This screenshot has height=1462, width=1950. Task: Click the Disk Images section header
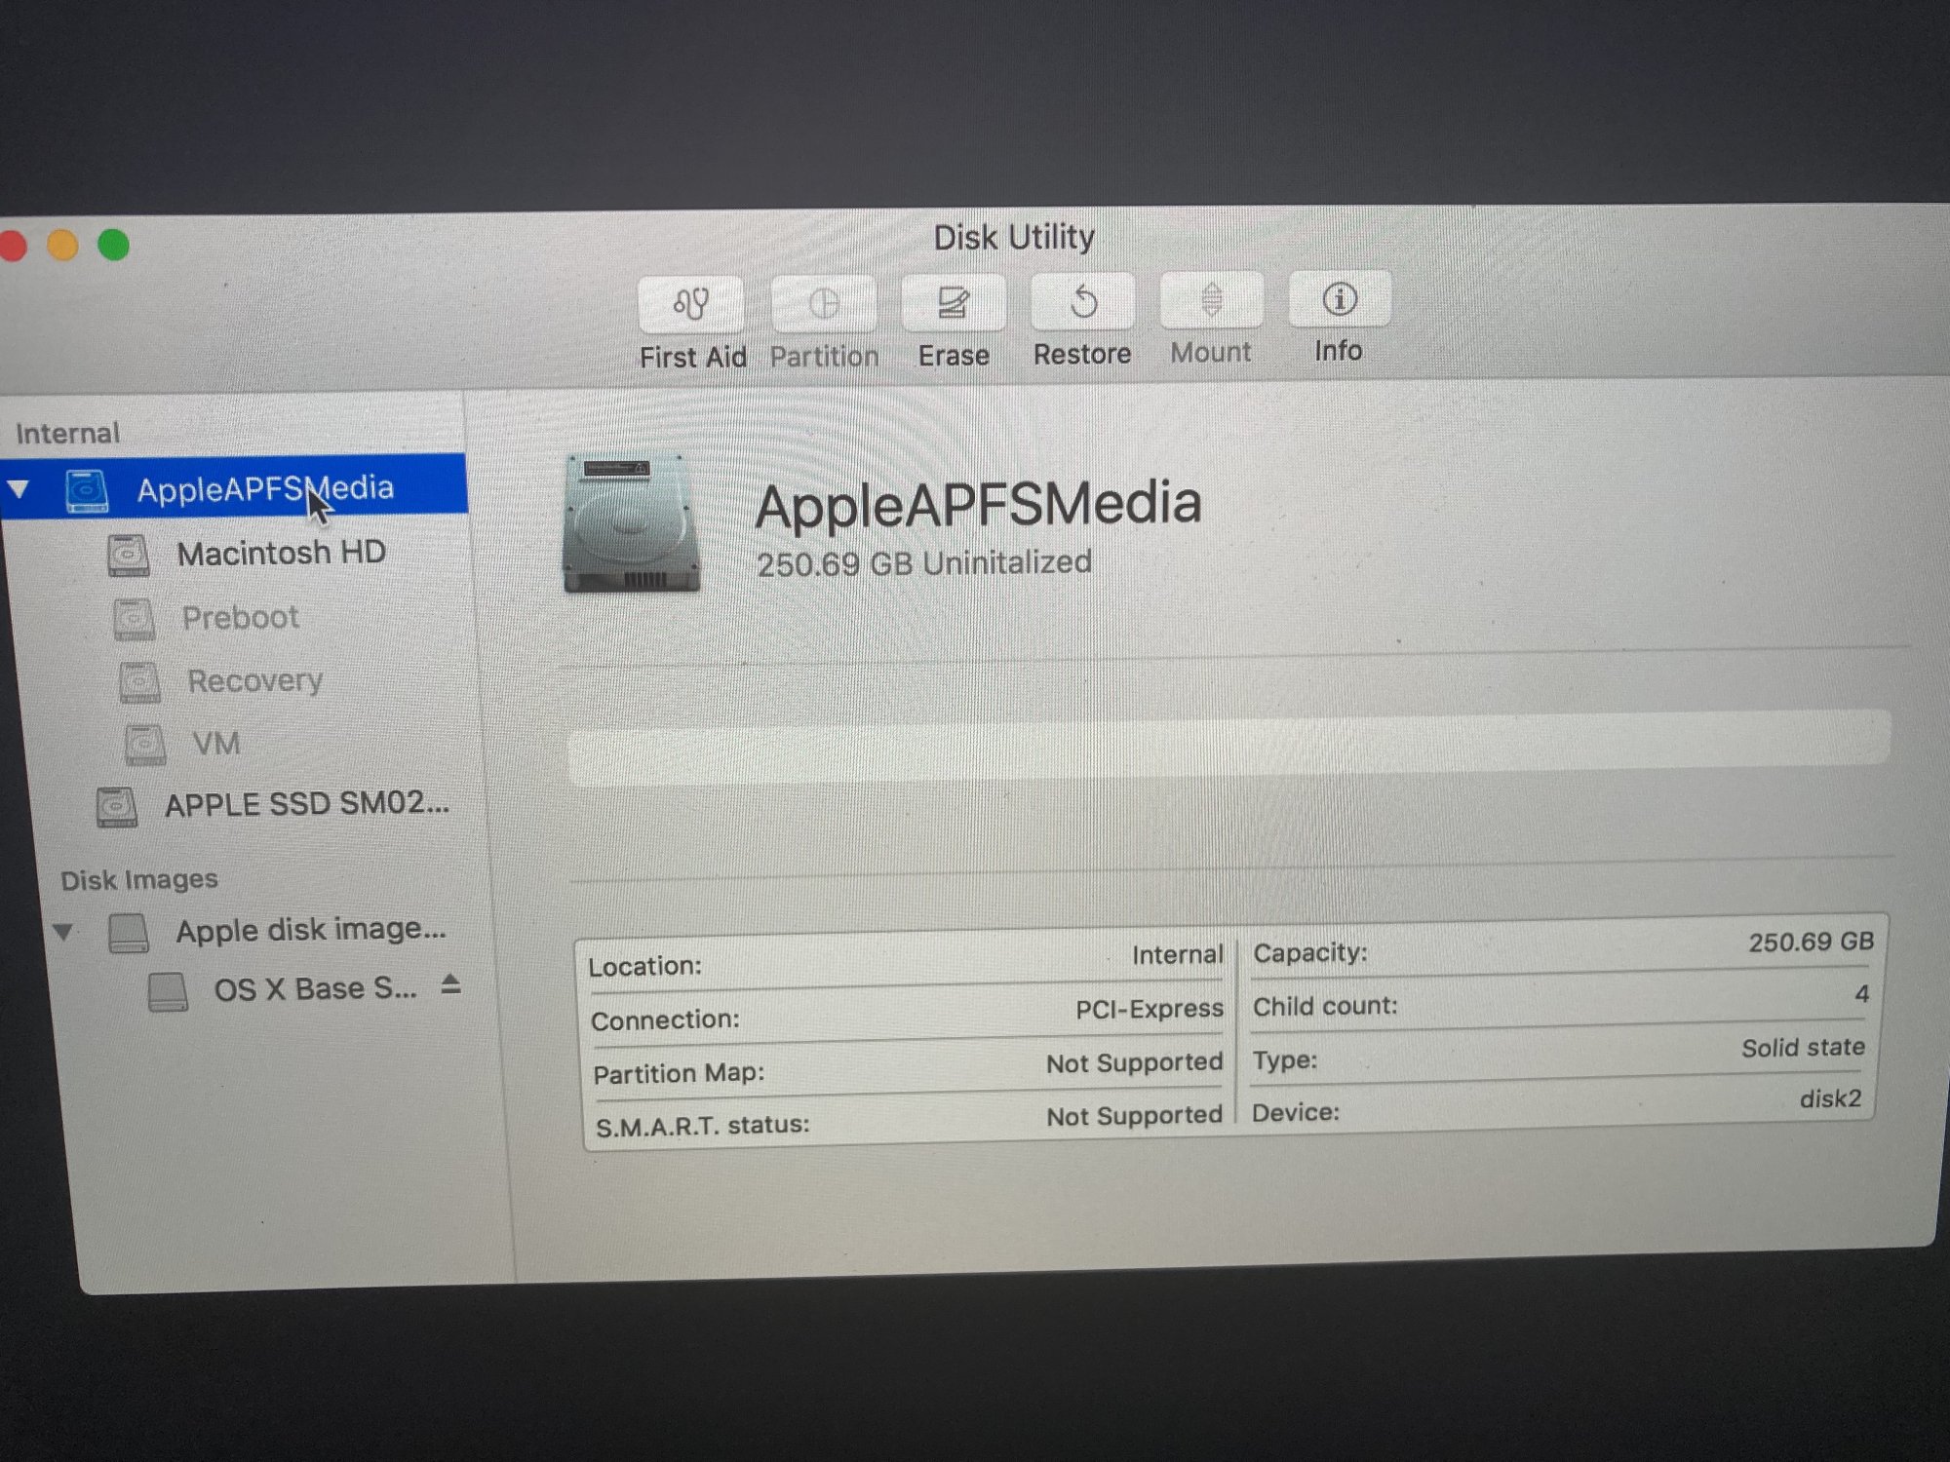139,880
